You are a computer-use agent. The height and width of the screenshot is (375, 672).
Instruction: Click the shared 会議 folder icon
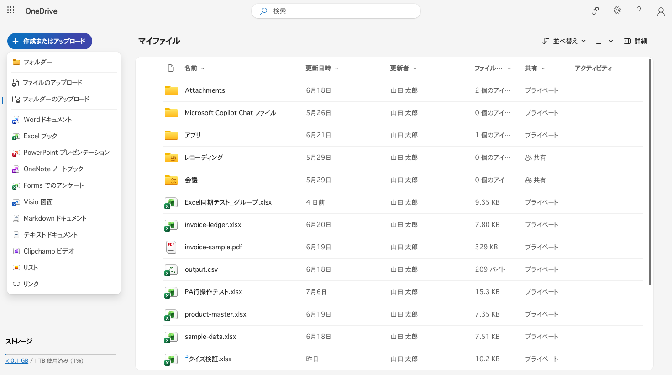tap(171, 180)
